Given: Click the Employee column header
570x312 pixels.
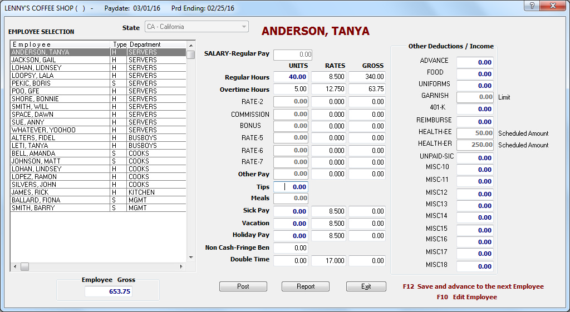Looking at the screenshot, I should (x=60, y=44).
